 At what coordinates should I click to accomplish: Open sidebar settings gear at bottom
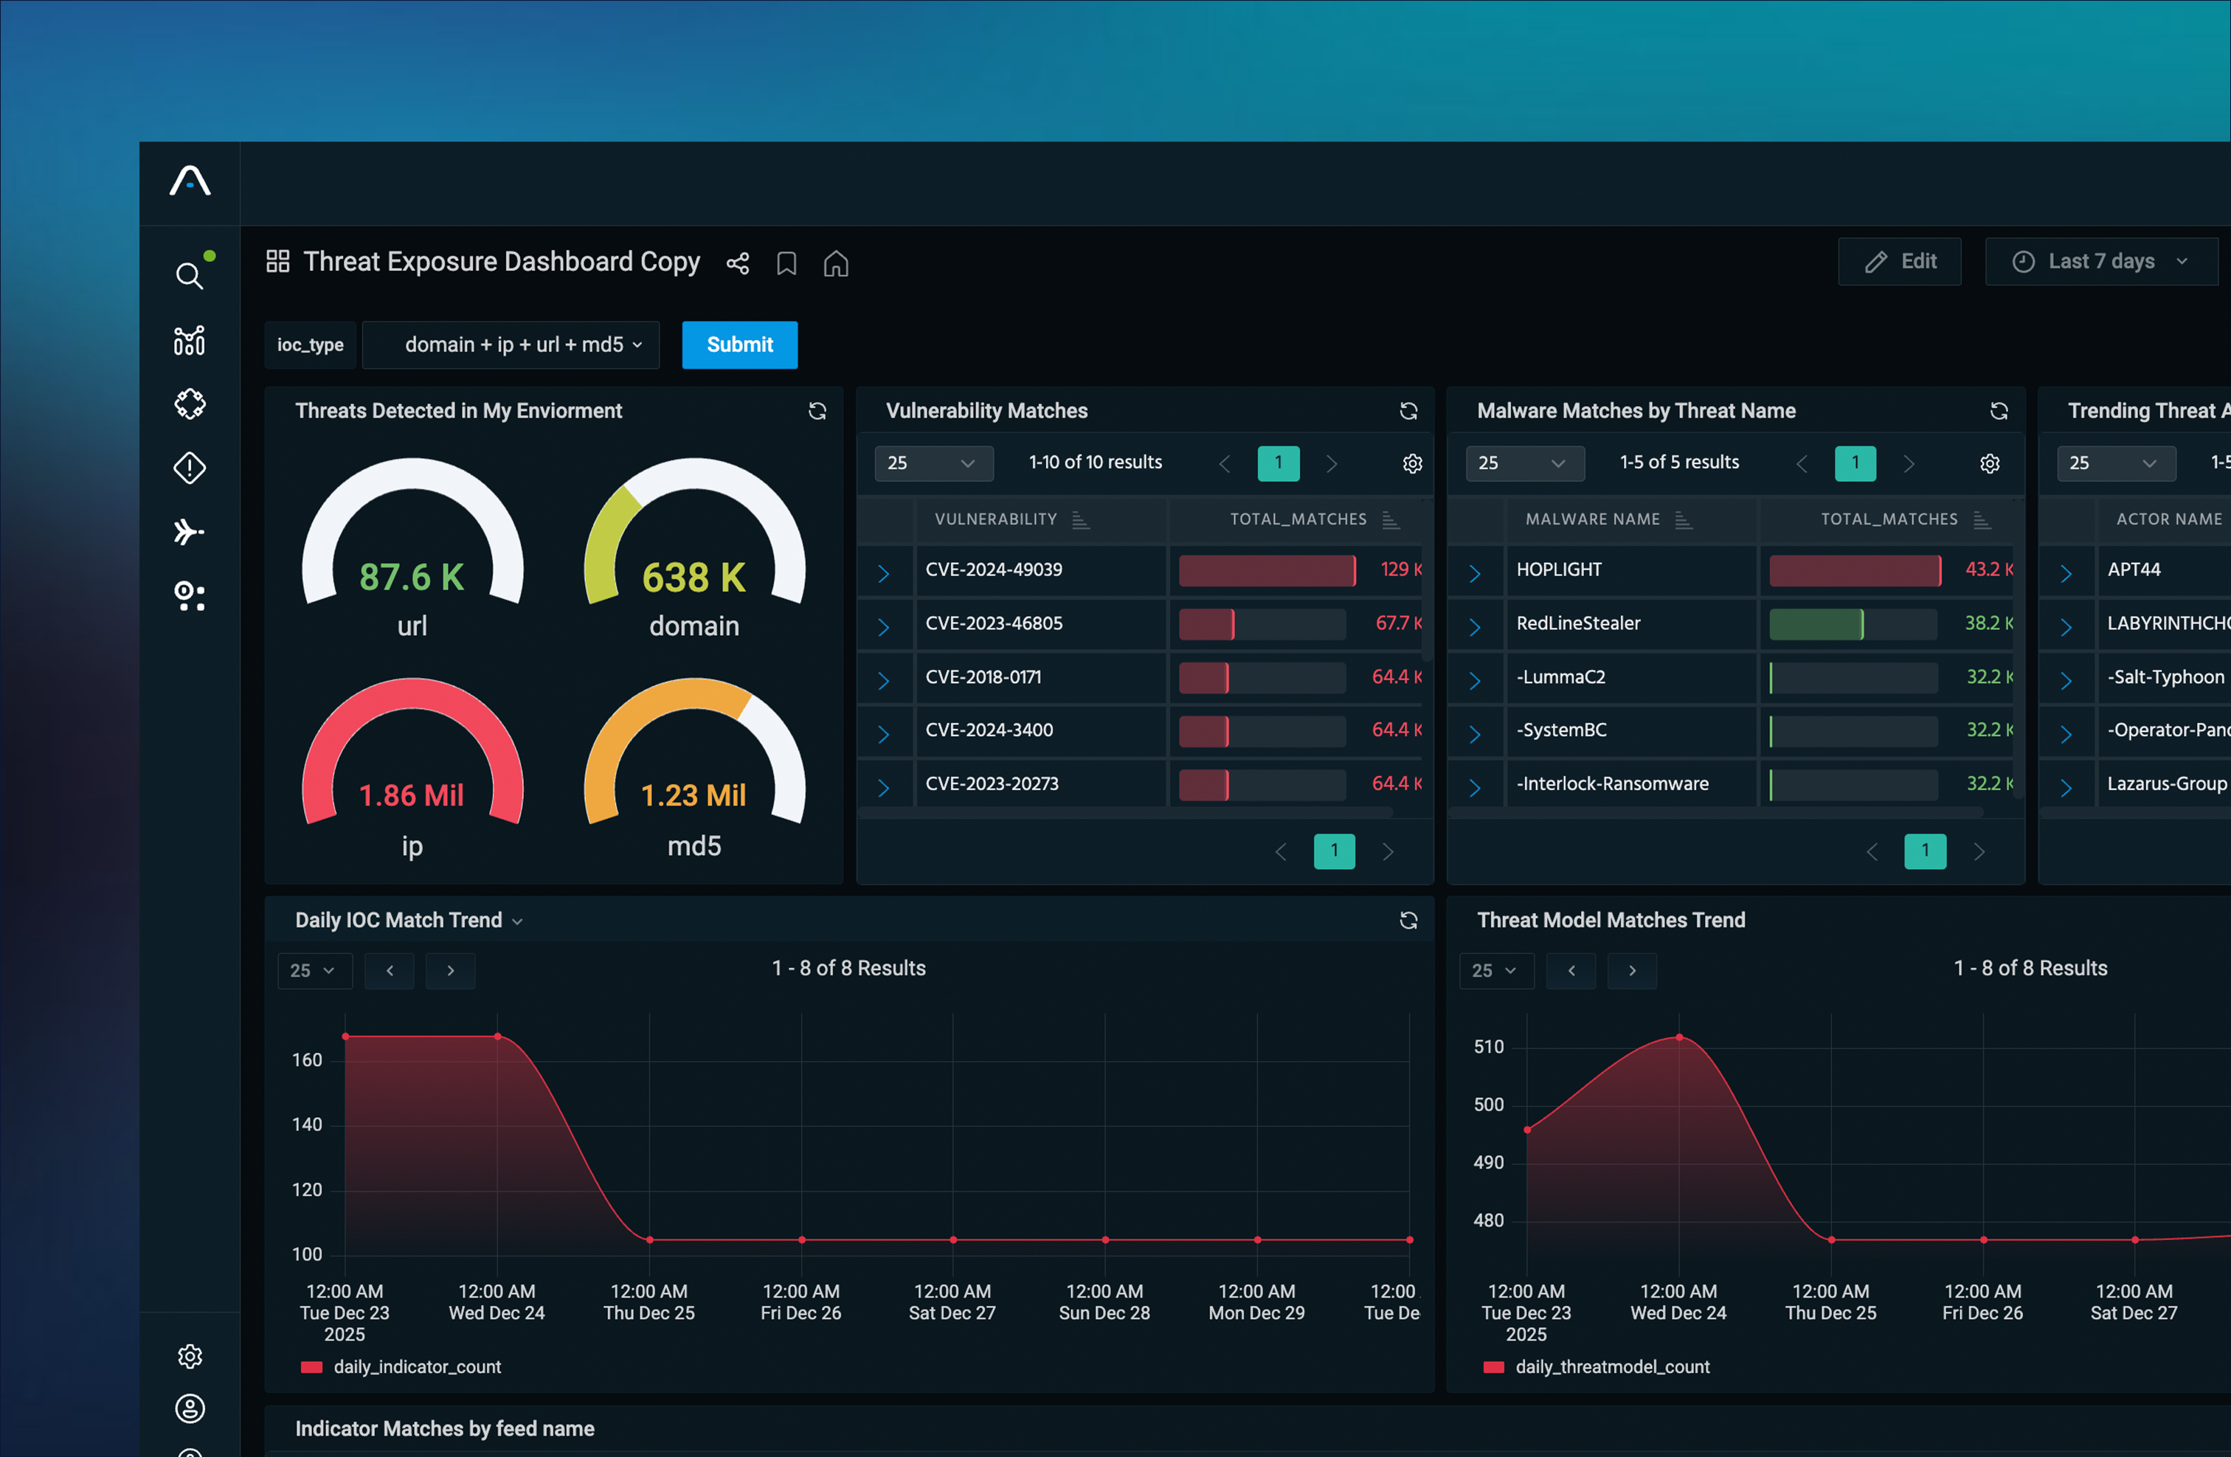pos(190,1356)
